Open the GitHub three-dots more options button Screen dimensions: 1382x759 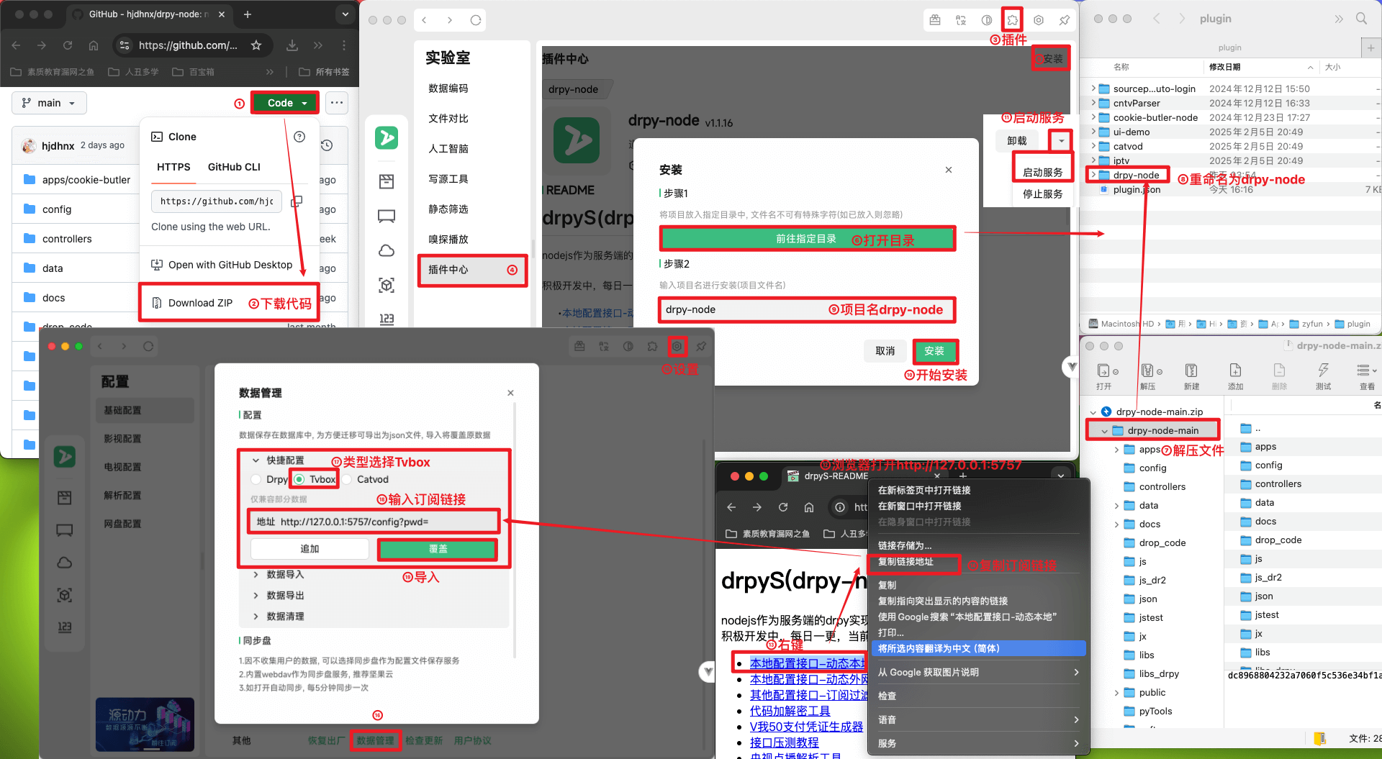click(337, 103)
